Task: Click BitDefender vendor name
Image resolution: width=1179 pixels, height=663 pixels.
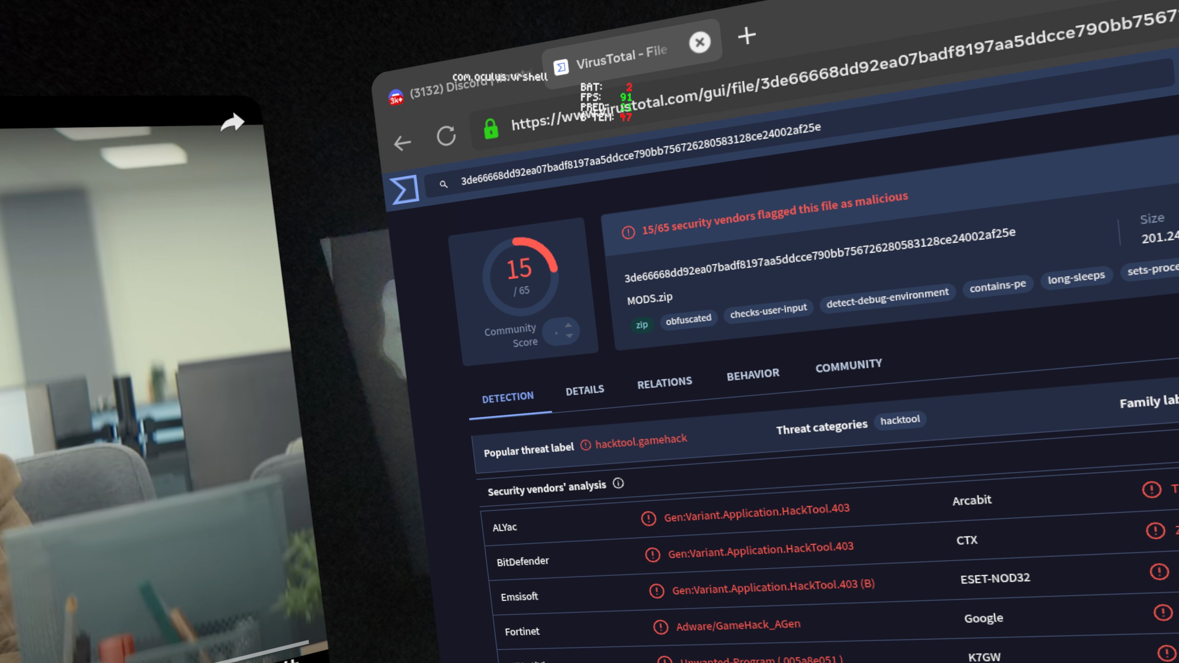Action: tap(523, 561)
